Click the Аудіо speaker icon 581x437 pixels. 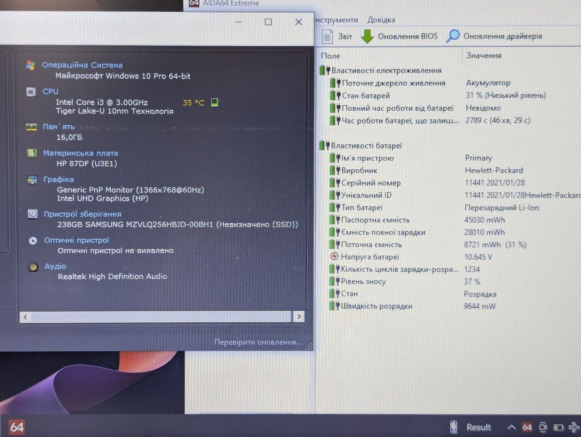(33, 267)
